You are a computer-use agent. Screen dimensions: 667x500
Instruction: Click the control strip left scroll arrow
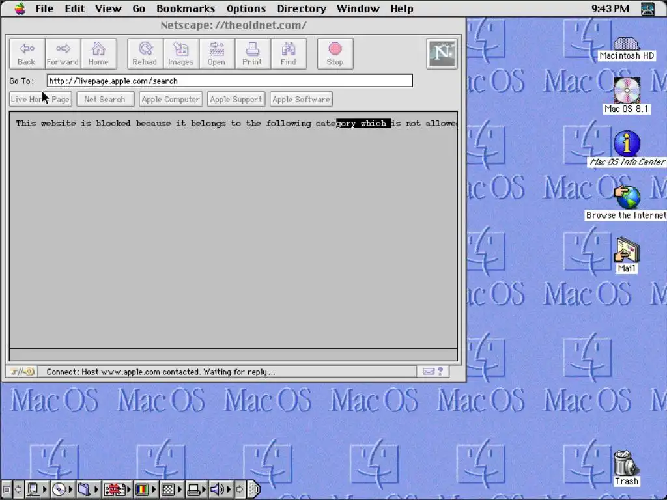(x=18, y=490)
